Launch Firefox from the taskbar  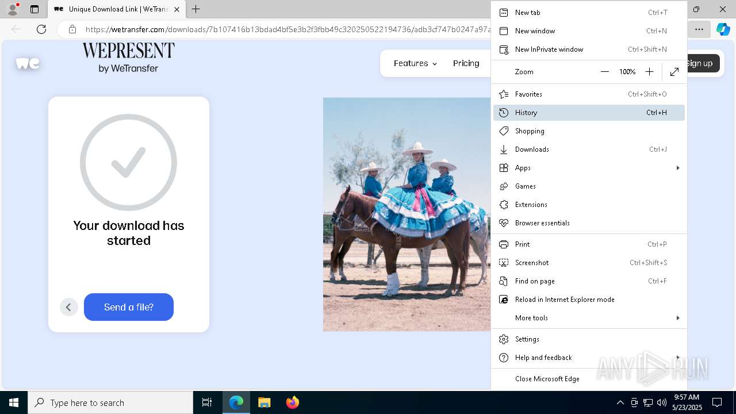pos(292,402)
